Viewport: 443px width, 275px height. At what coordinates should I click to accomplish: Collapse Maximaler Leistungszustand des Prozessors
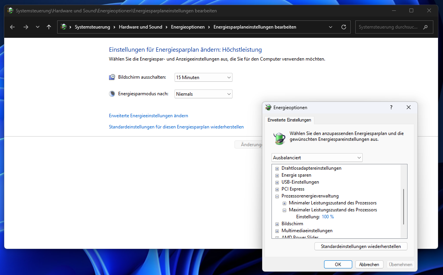point(285,210)
